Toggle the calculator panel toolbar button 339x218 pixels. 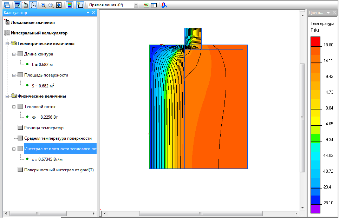[x=18, y=5]
